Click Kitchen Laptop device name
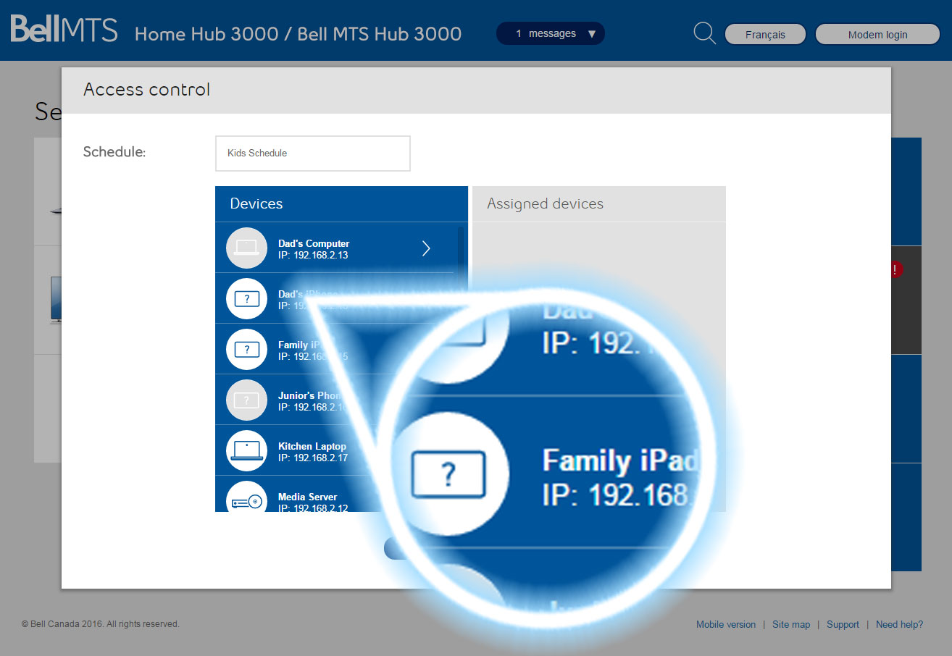 coord(312,446)
